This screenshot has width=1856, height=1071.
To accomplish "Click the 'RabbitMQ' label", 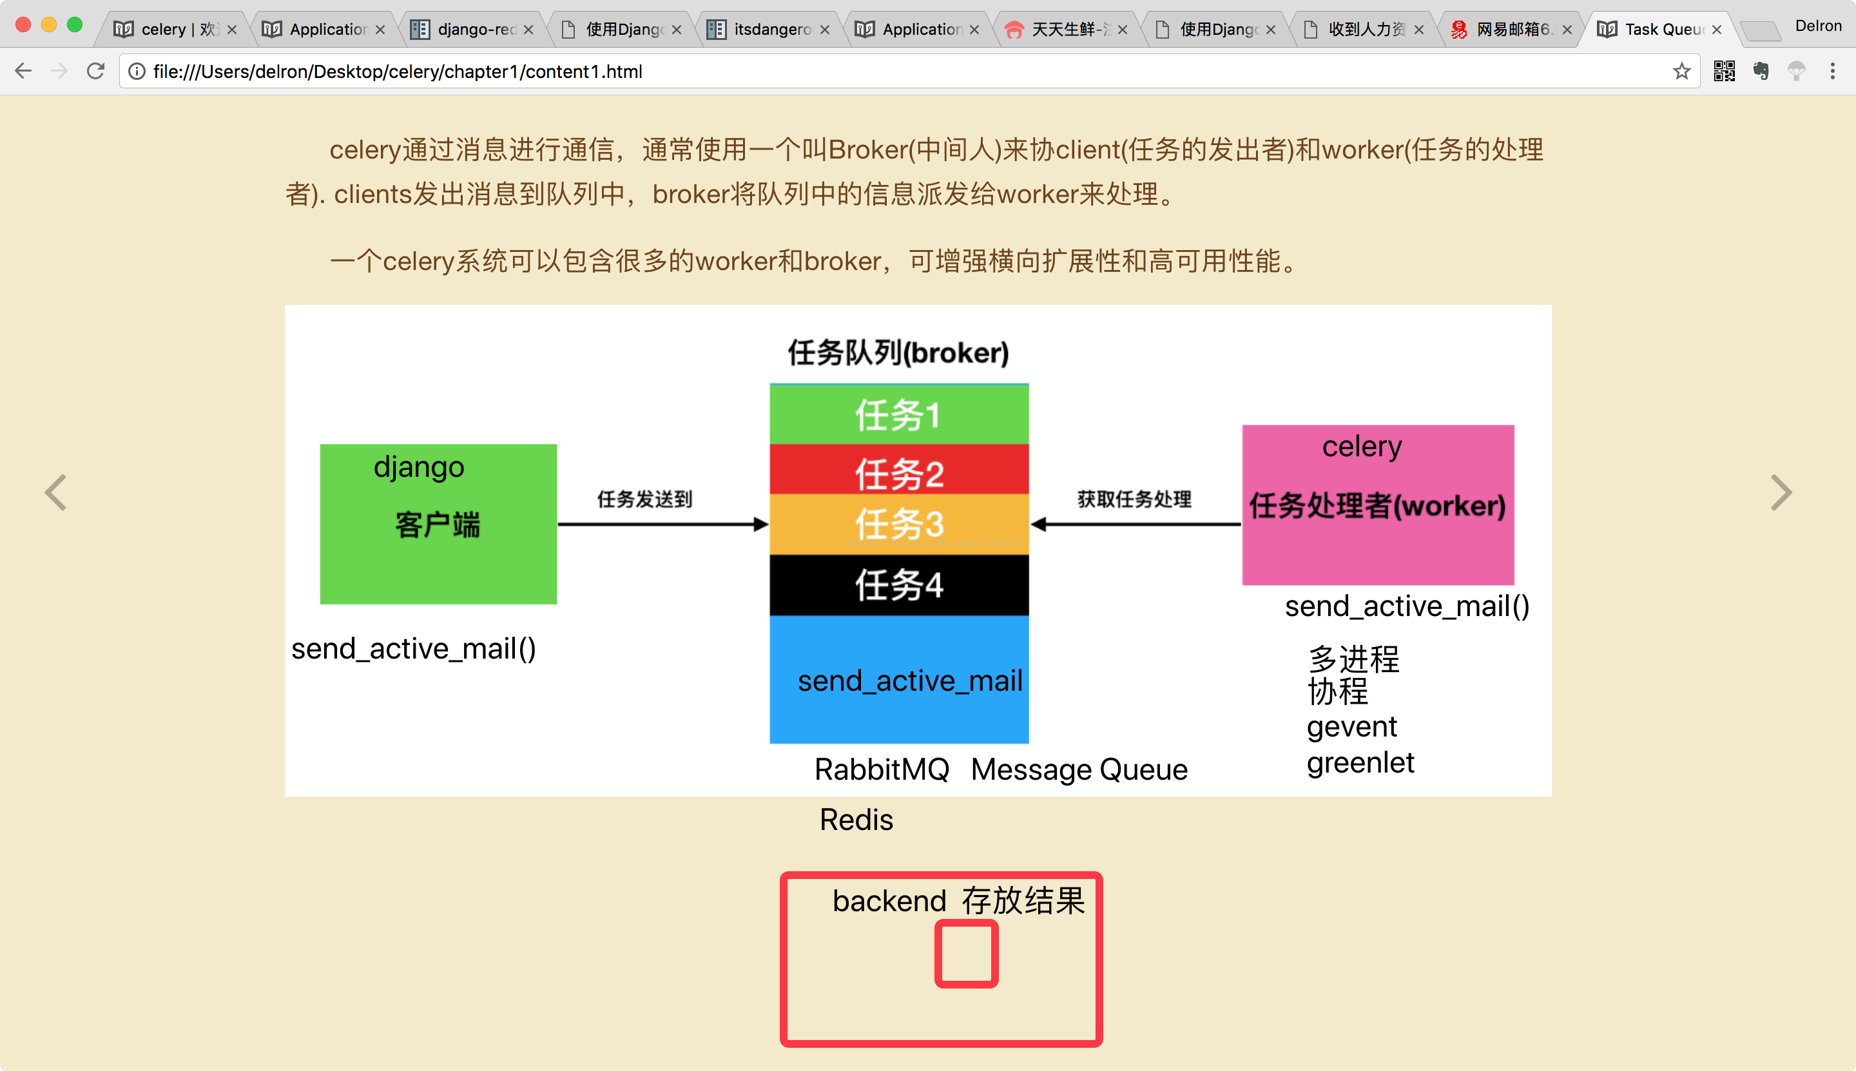I will point(882,769).
